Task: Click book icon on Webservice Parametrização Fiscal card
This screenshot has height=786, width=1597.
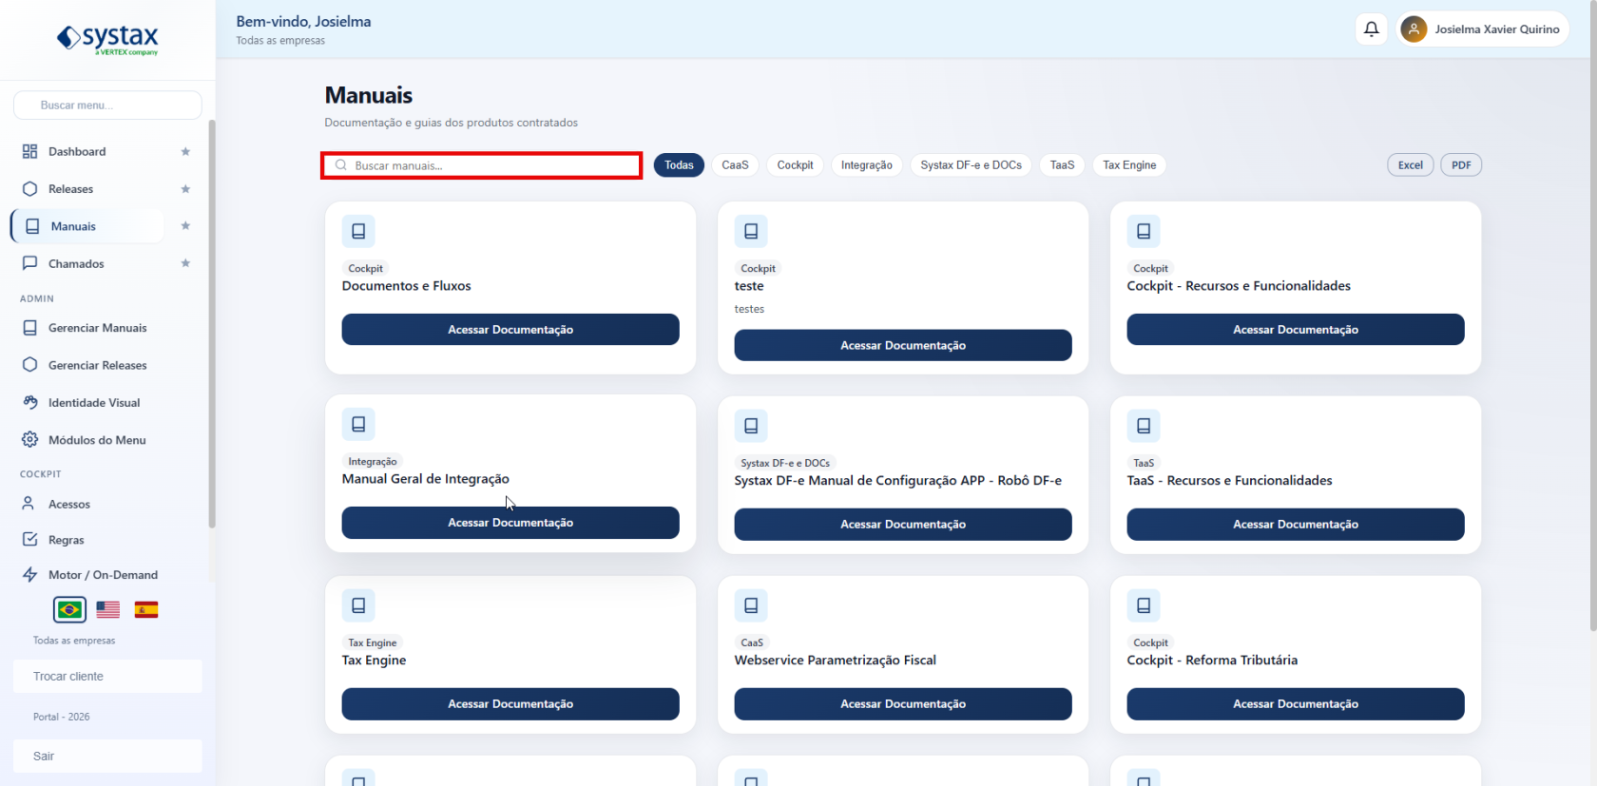Action: 751,605
